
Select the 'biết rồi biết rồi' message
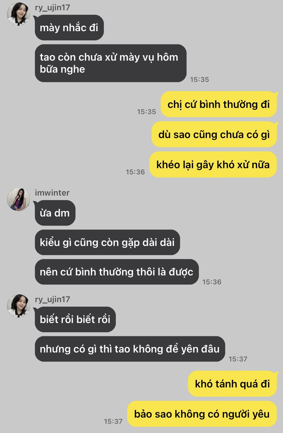coord(75,319)
